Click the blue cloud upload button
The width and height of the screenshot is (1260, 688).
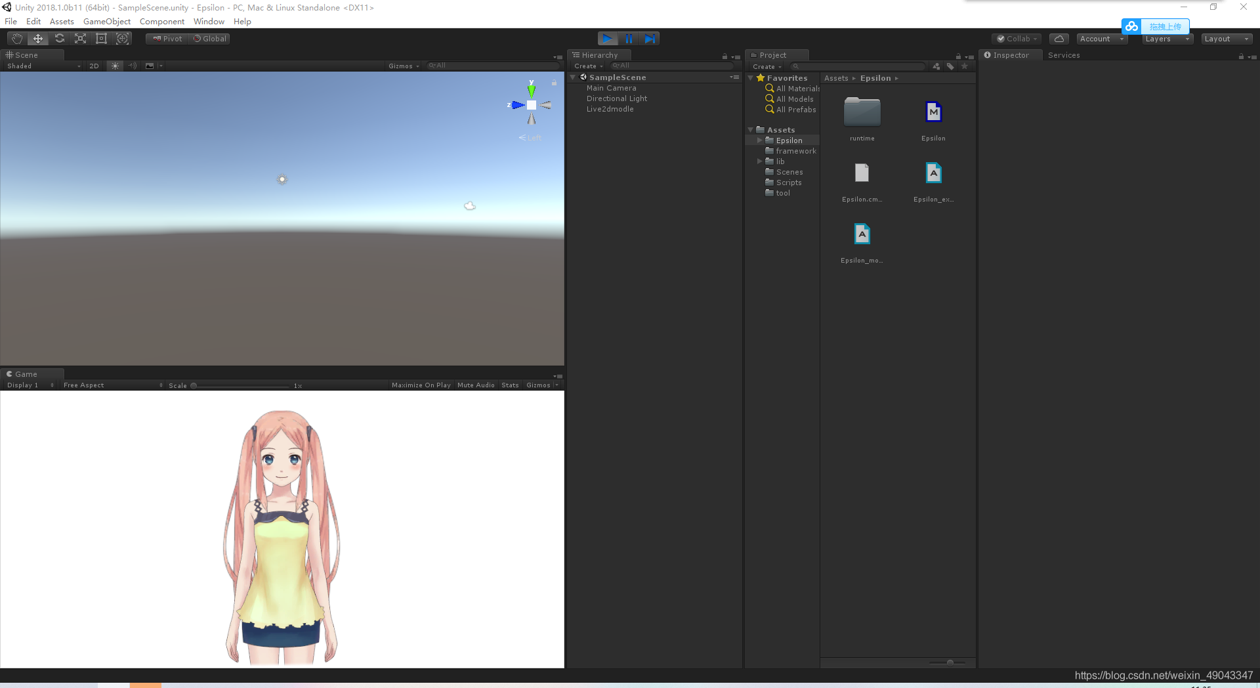[x=1156, y=27]
